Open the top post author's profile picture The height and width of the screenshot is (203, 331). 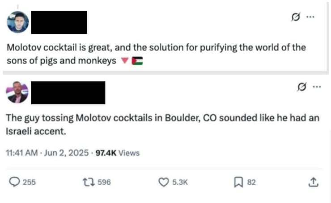[18, 22]
